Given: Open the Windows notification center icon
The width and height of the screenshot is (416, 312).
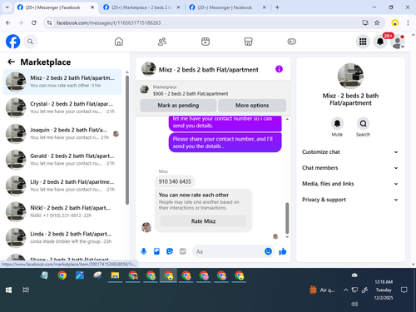Looking at the screenshot, I should coord(404,290).
